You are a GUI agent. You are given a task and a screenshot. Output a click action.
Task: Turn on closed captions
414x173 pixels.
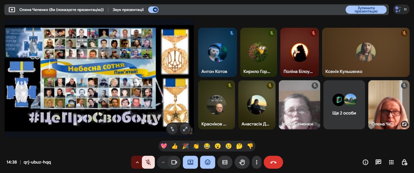pos(225,162)
